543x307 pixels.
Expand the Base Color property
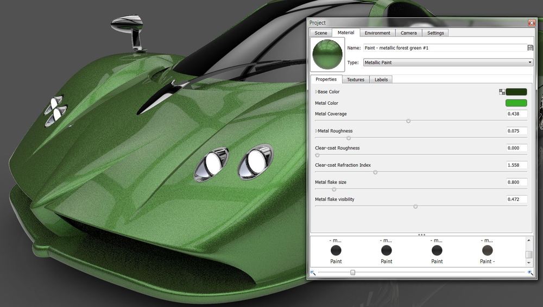tap(317, 92)
